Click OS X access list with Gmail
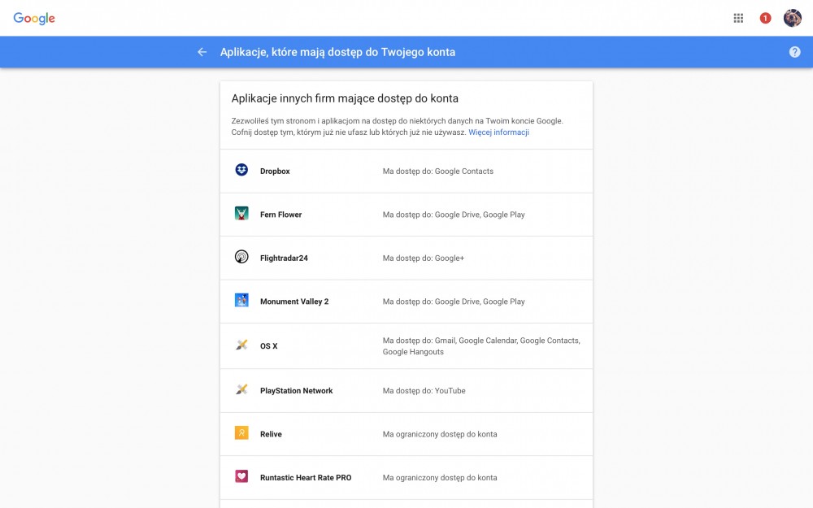 (x=481, y=346)
